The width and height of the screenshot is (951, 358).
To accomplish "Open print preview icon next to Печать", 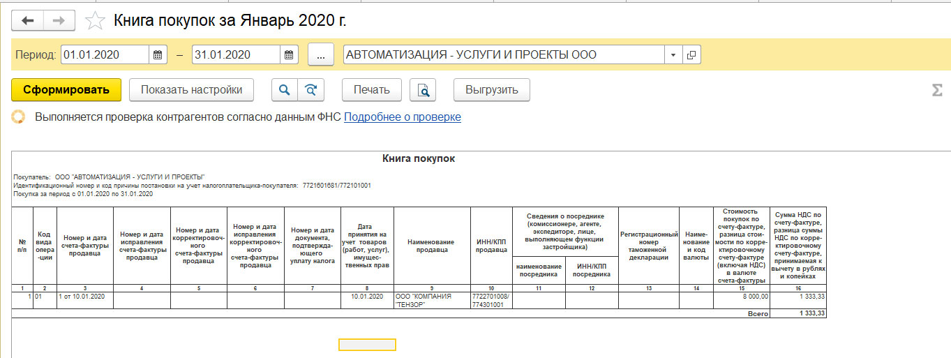I will tap(423, 90).
